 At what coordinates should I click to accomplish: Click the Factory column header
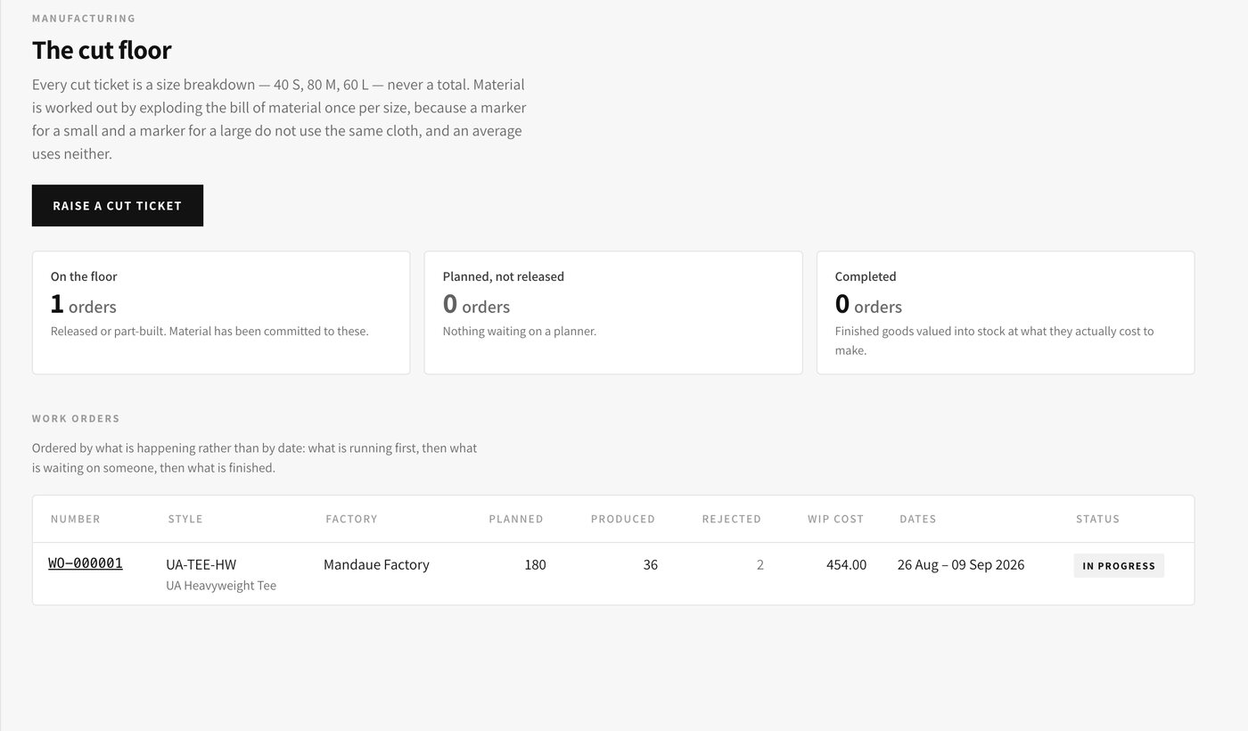point(351,519)
